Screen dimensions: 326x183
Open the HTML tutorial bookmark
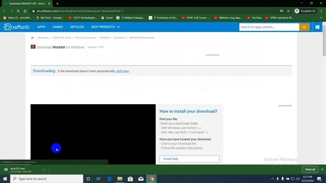tap(279, 18)
